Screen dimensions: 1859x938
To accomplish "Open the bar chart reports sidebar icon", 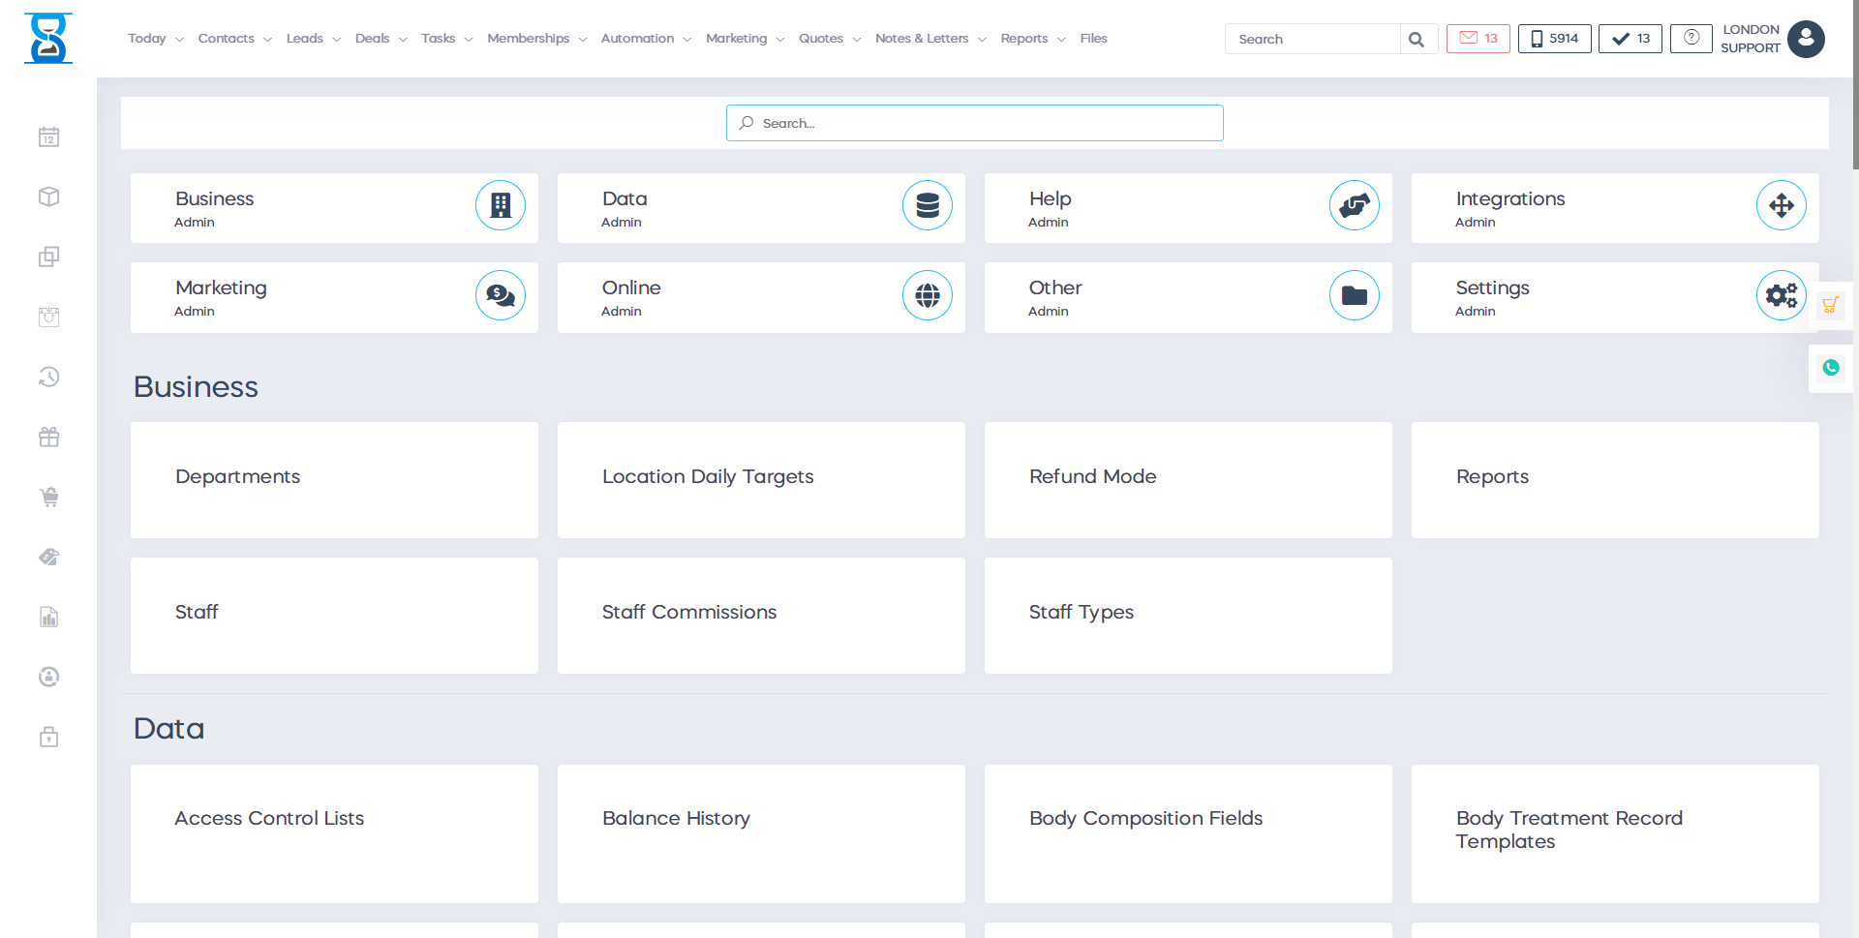I will coord(49,618).
